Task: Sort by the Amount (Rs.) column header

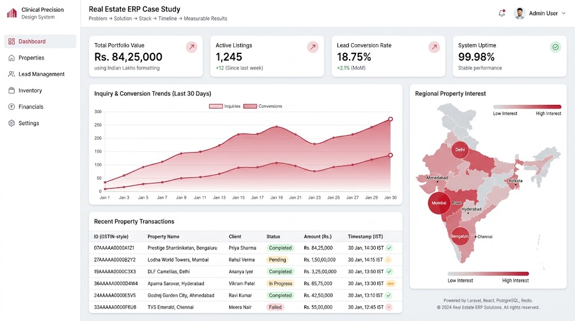Action: click(x=318, y=237)
